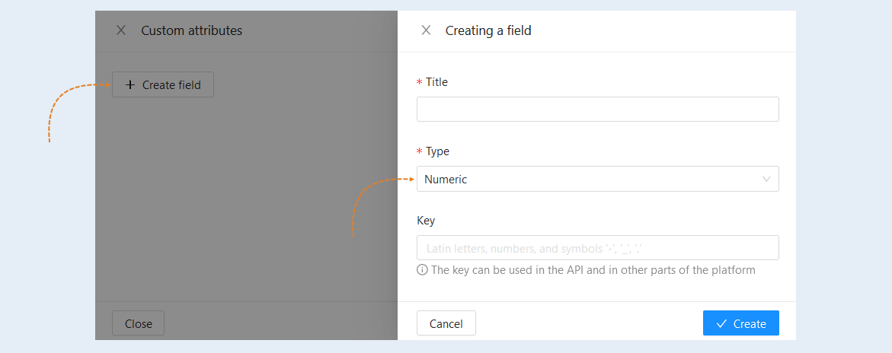Click the Type field label
This screenshot has width=892, height=353.
pyautogui.click(x=437, y=151)
